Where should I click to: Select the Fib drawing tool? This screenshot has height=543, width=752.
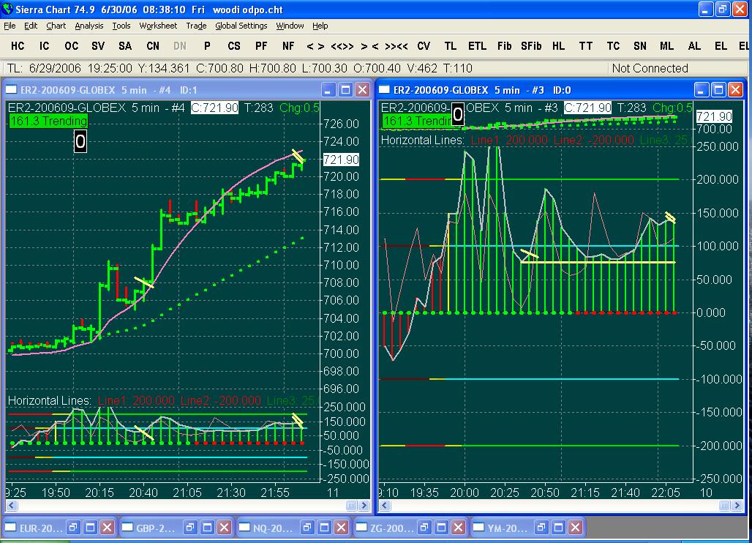pyautogui.click(x=504, y=46)
